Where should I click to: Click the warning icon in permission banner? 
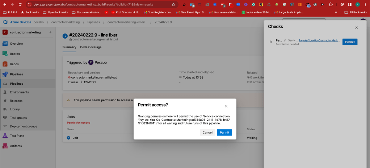pyautogui.click(x=68, y=100)
